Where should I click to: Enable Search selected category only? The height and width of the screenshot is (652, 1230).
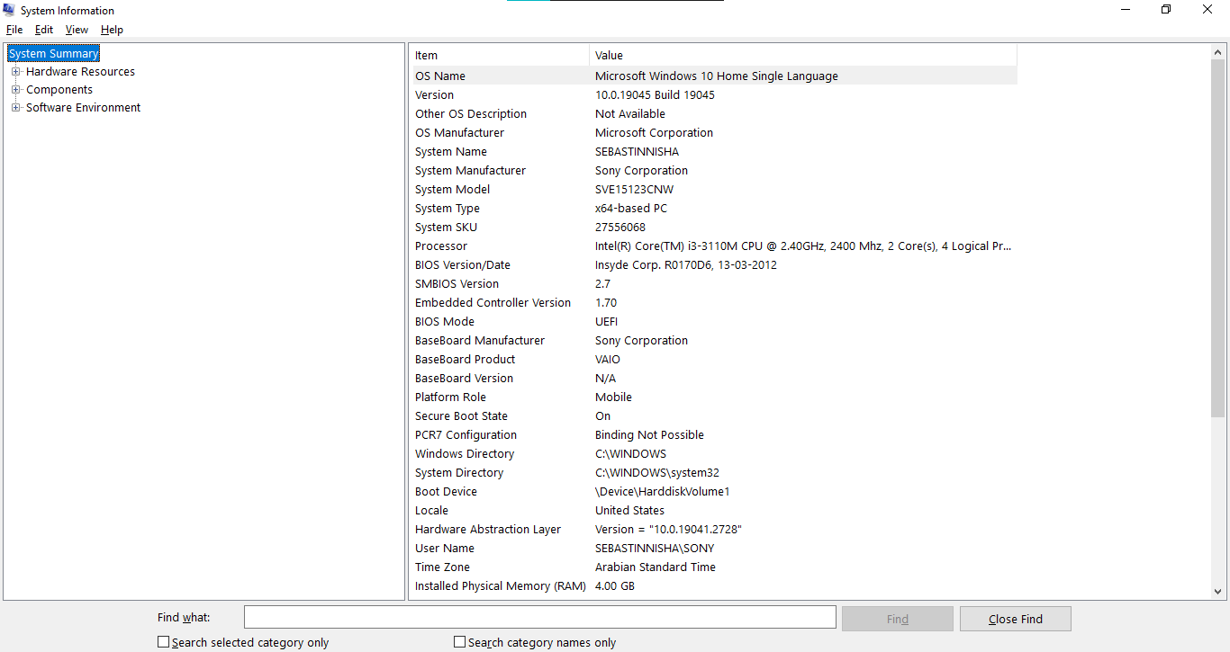(x=164, y=641)
